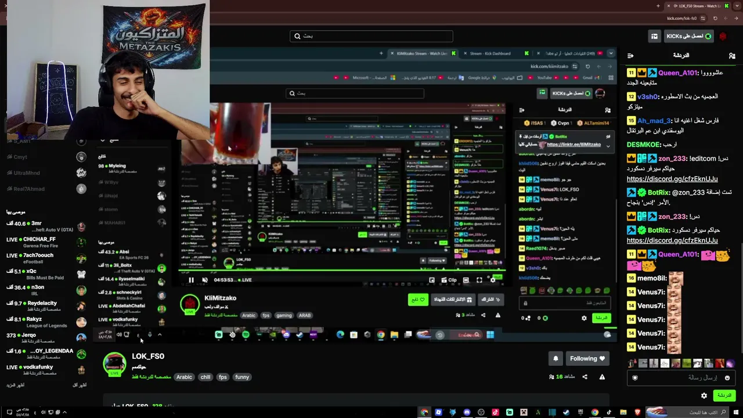Image resolution: width=743 pixels, height=418 pixels.
Task: Close the LOK_FS0 Stream browser tab
Action: pos(669,6)
